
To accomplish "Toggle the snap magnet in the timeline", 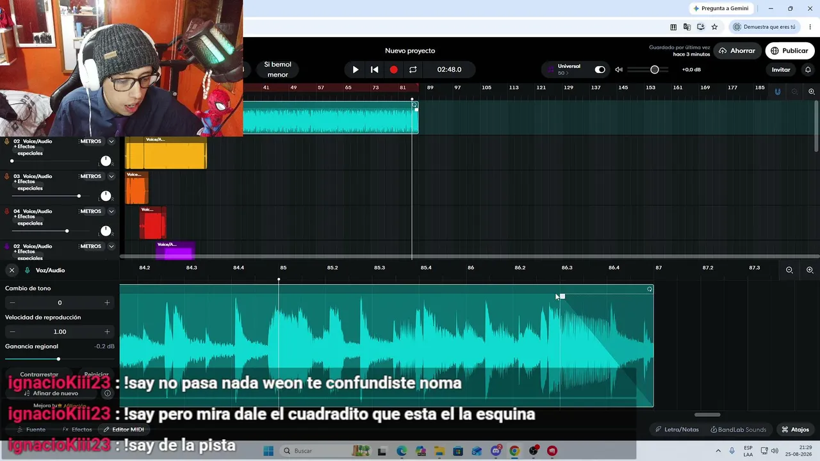I will (x=778, y=92).
